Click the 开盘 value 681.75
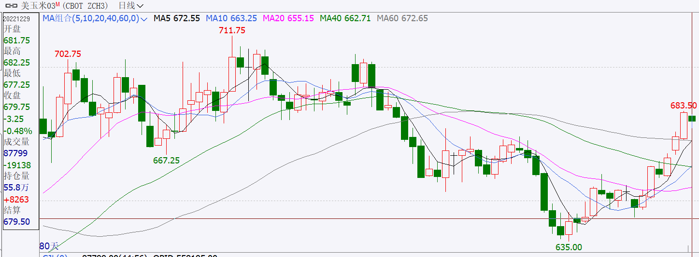The height and width of the screenshot is (257, 699). 17,41
